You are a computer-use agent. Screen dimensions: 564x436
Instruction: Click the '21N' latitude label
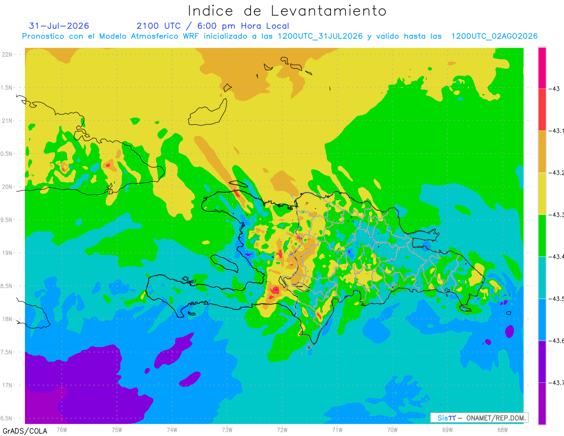tap(8, 120)
